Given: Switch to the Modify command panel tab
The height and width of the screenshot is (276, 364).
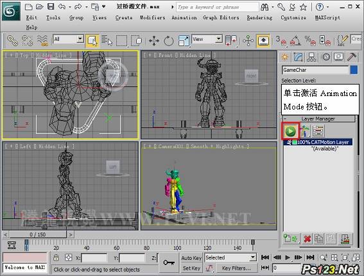Looking at the screenshot, I should [x=298, y=57].
